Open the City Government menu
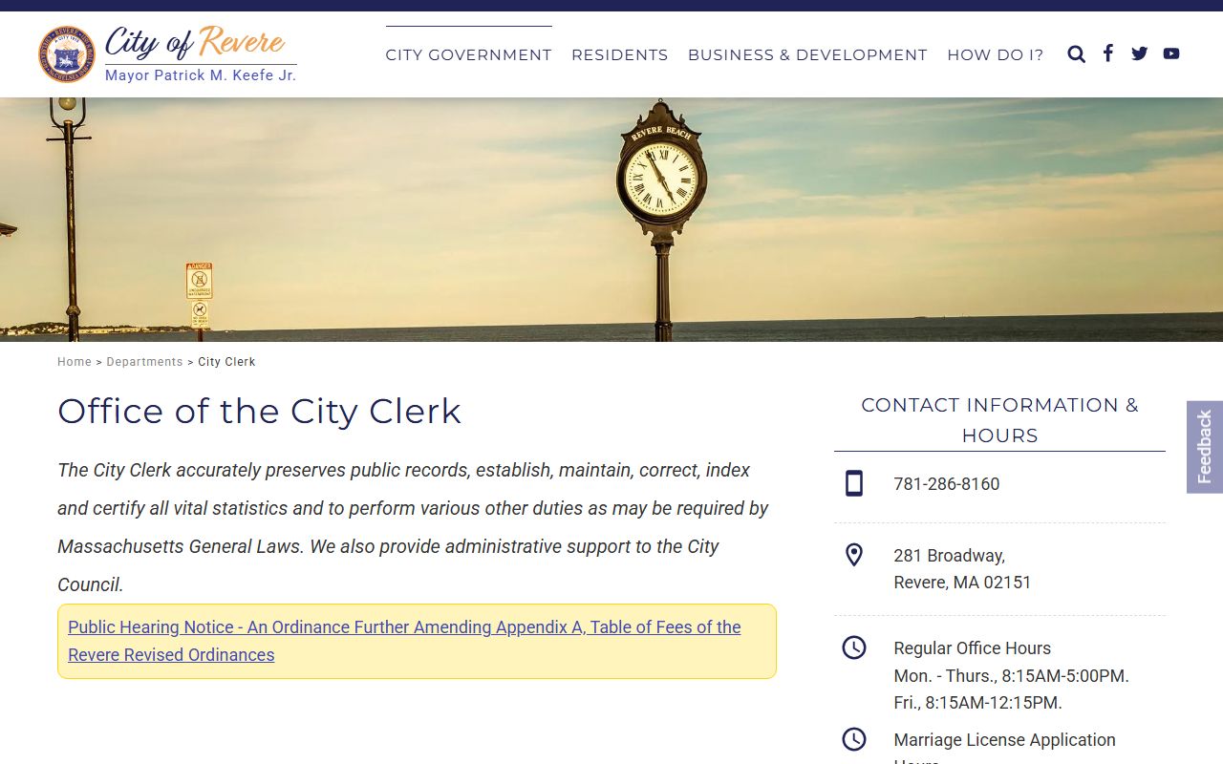Screen dimensions: 1223x764 (x=468, y=54)
